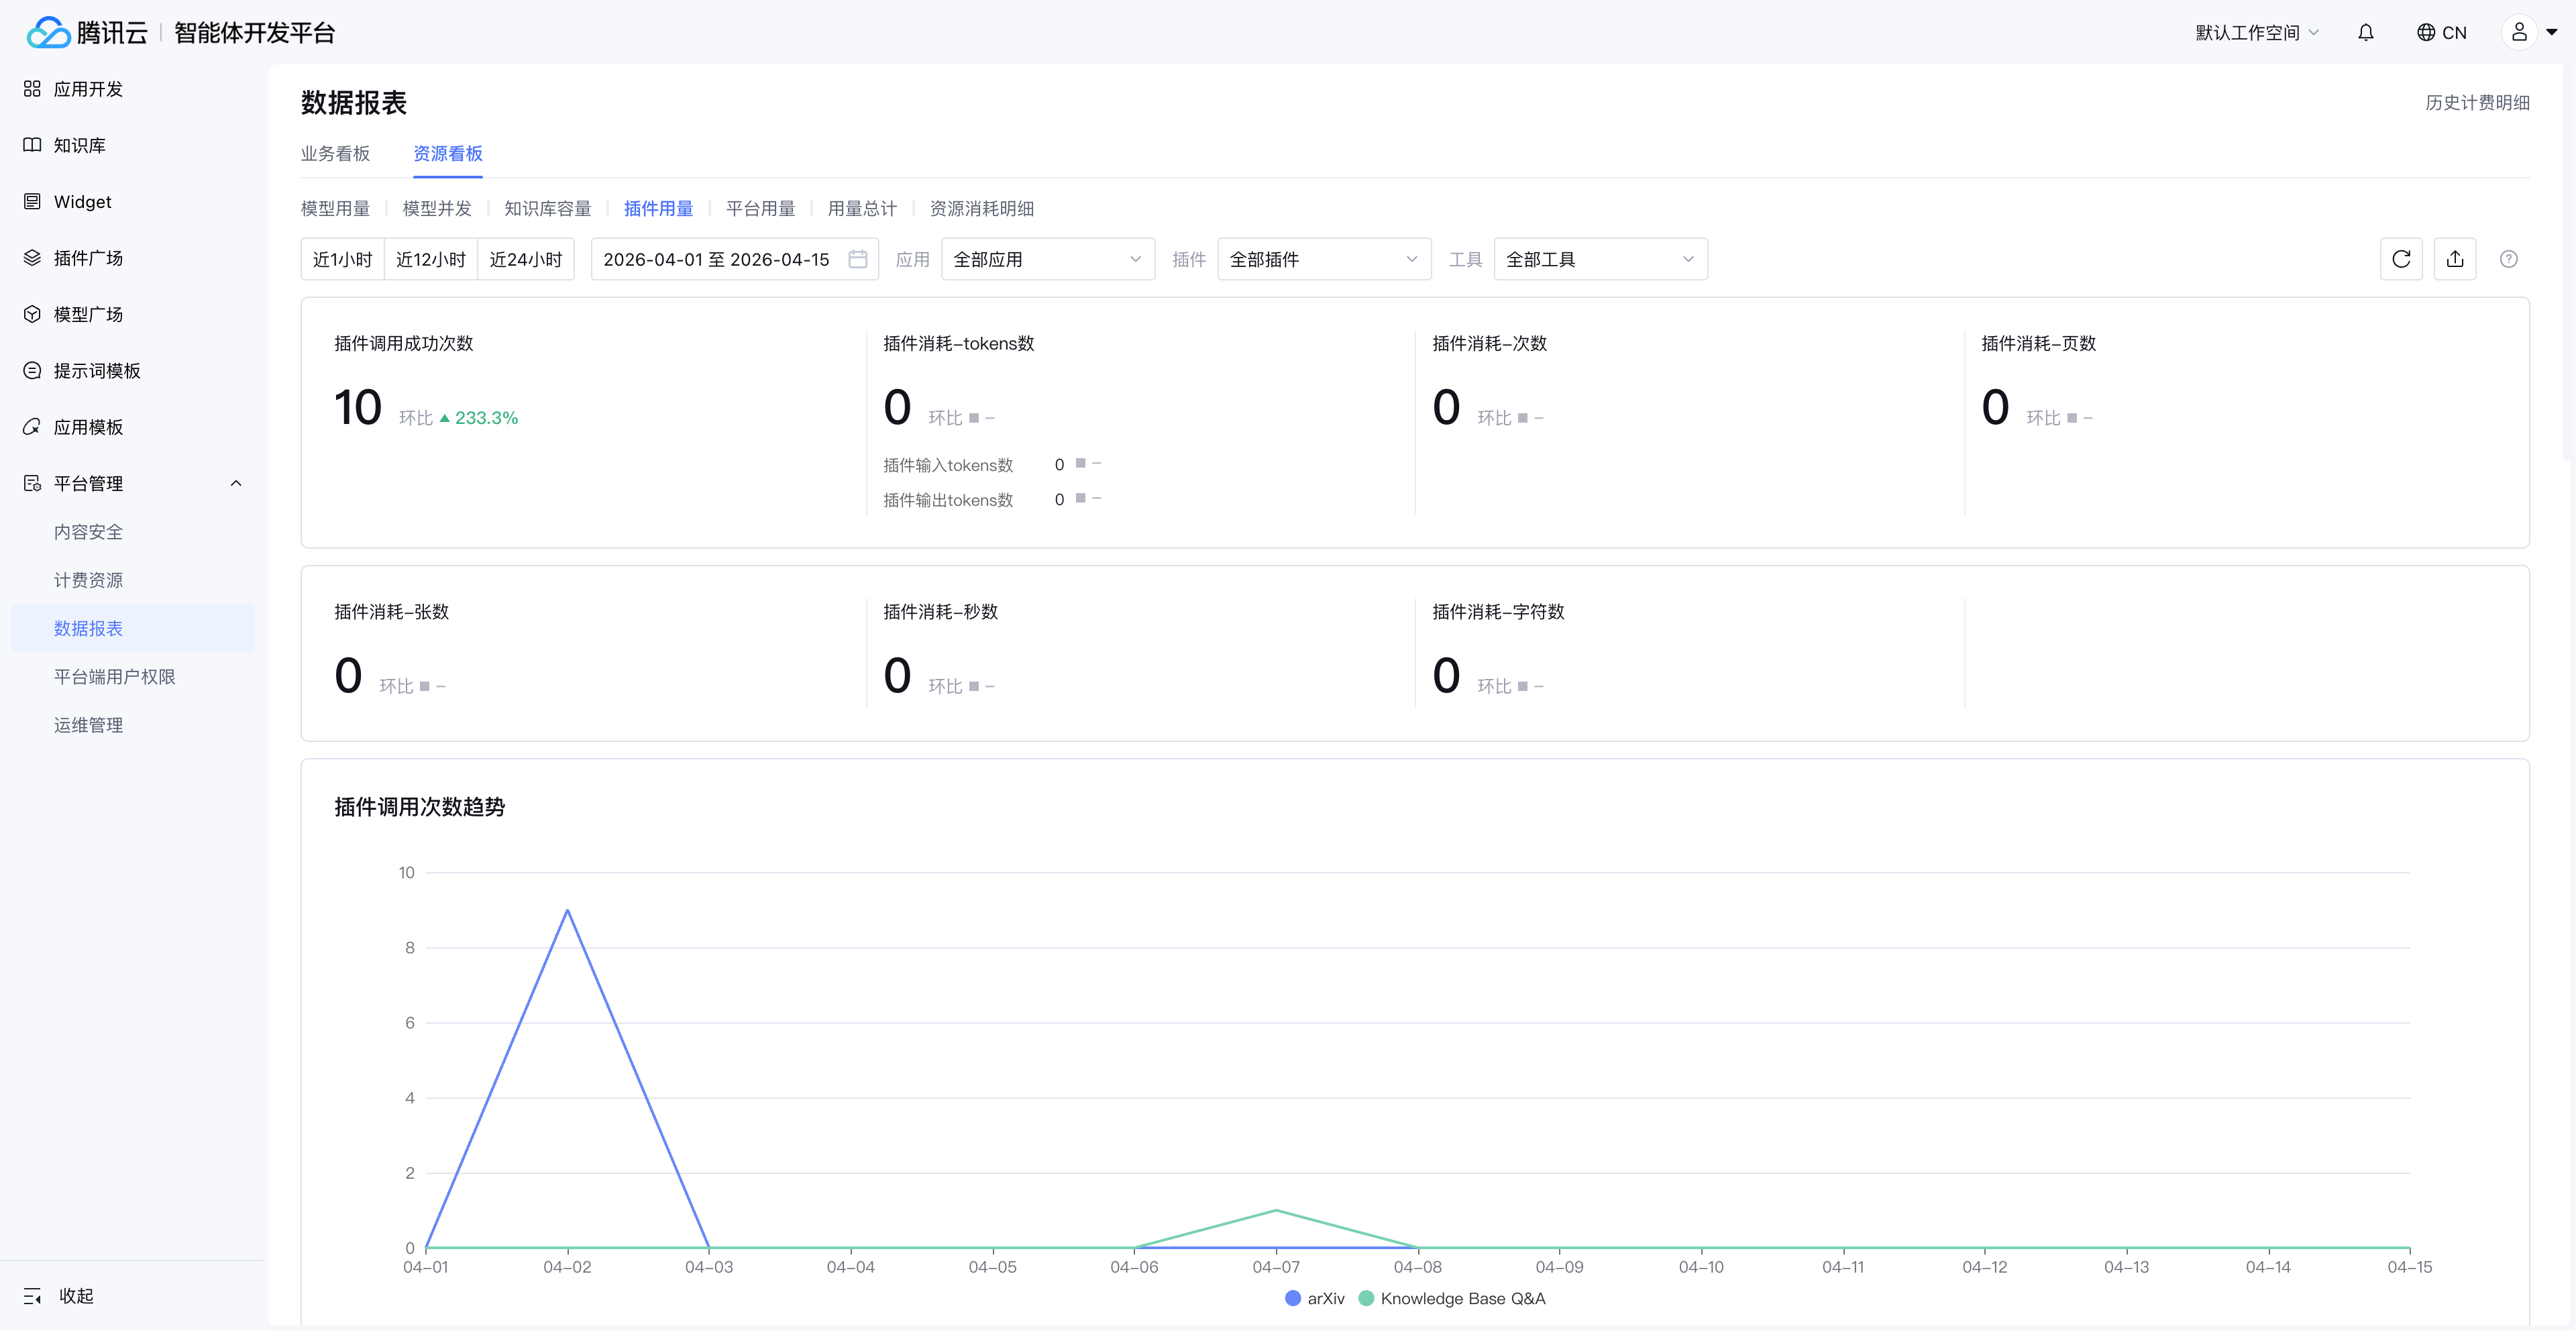
Task: Click the export upload icon
Action: tap(2454, 259)
